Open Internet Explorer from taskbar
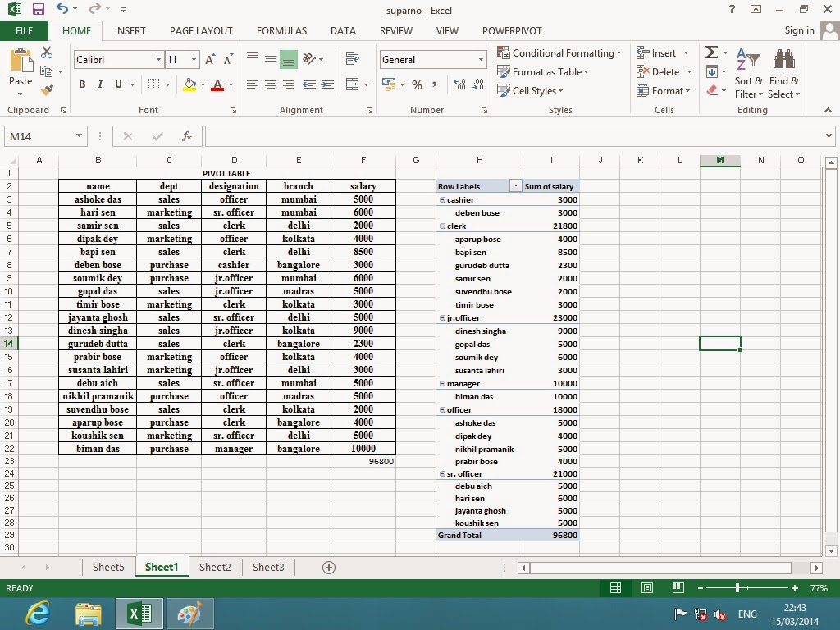The image size is (840, 630). (x=38, y=614)
